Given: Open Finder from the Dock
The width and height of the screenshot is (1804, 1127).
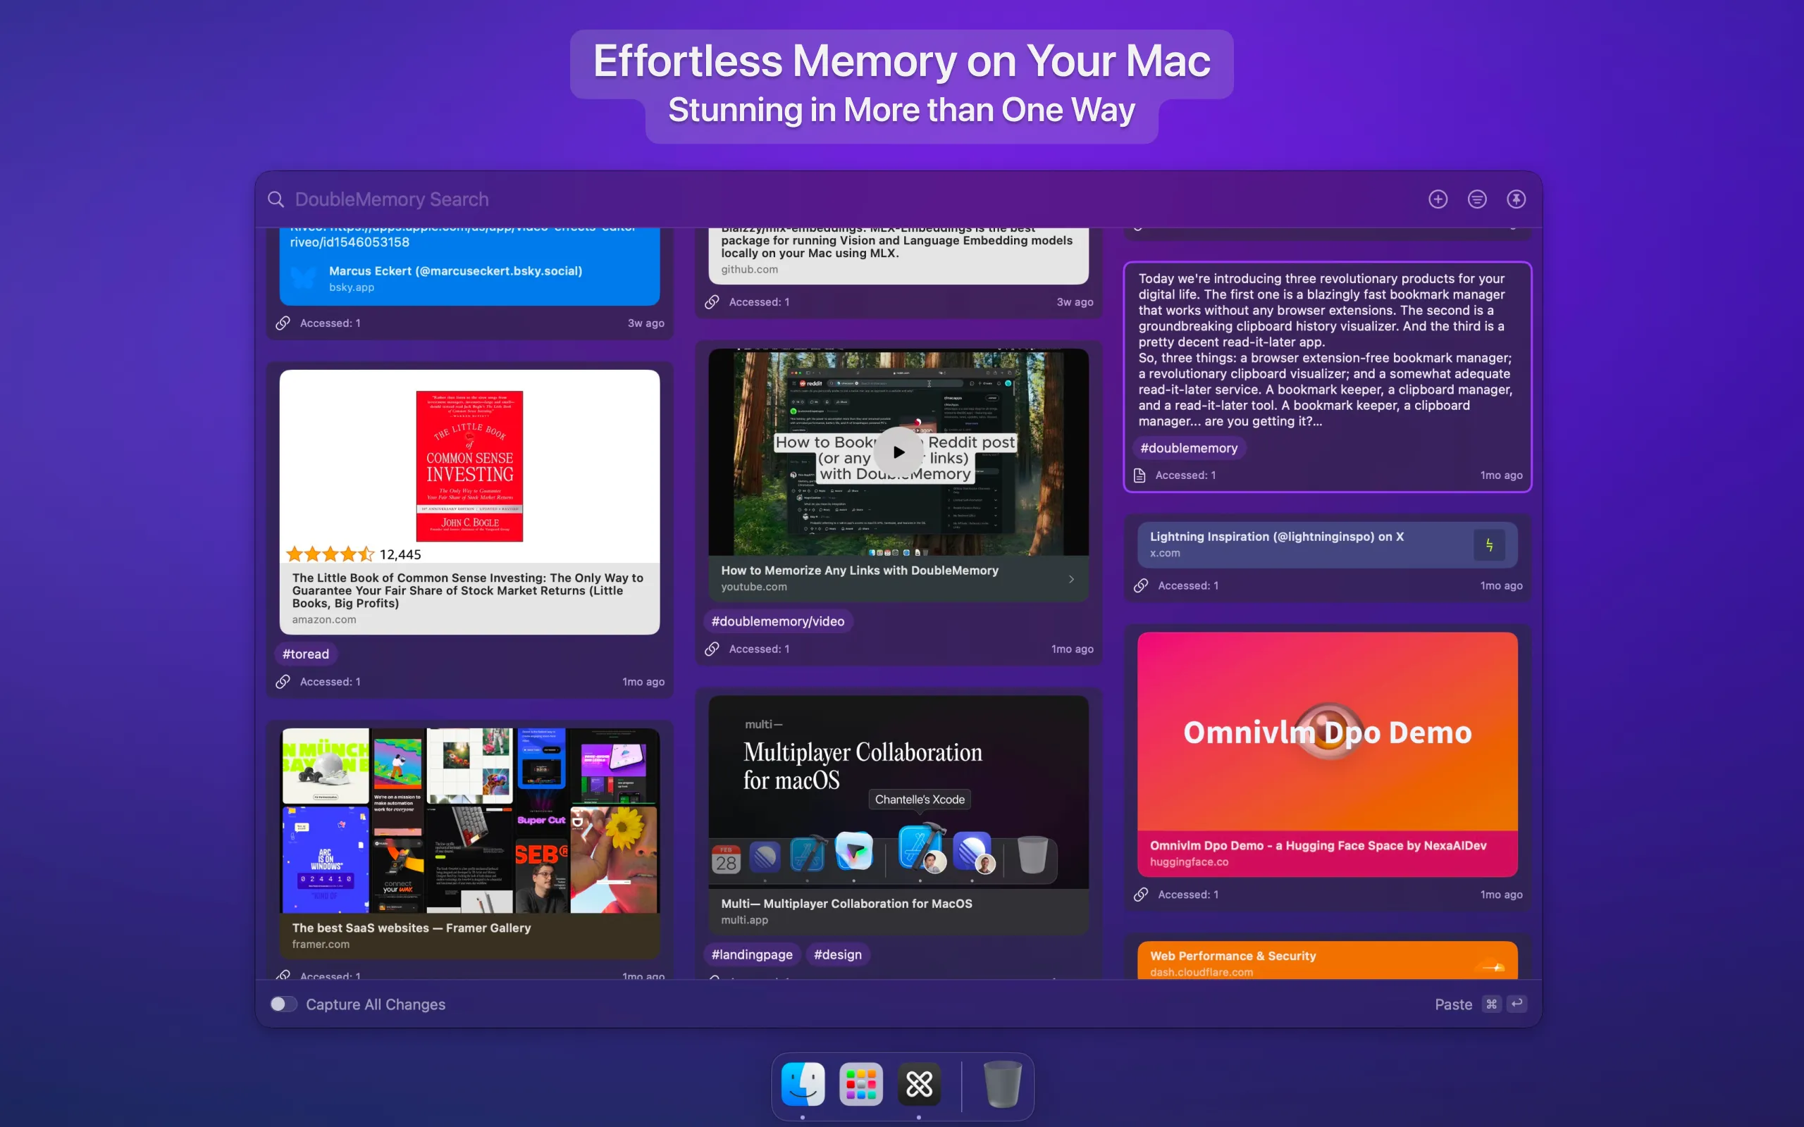Looking at the screenshot, I should coord(803,1085).
